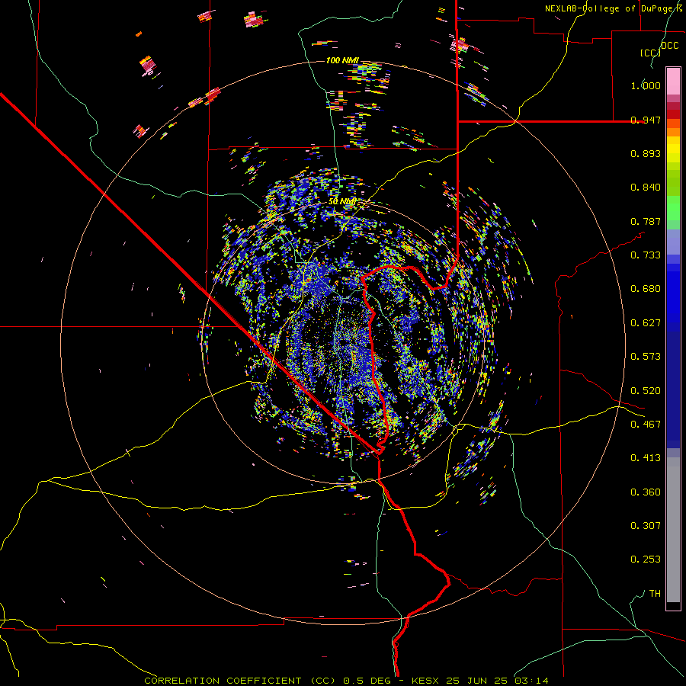Click the 0.840 legend value

click(646, 187)
